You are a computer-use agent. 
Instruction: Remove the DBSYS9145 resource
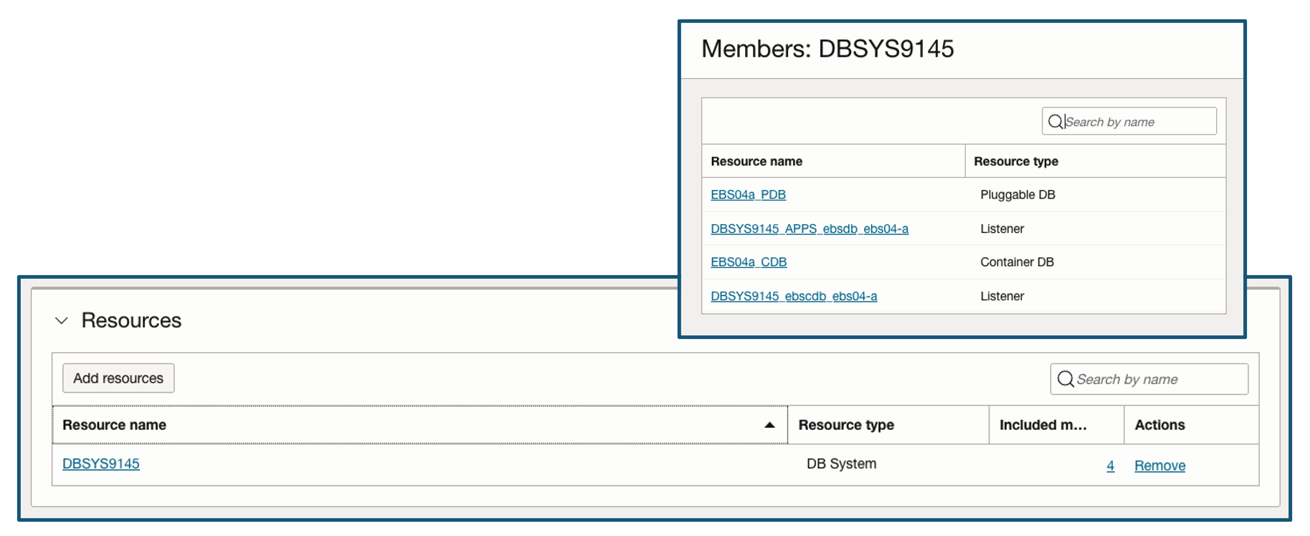(x=1159, y=466)
